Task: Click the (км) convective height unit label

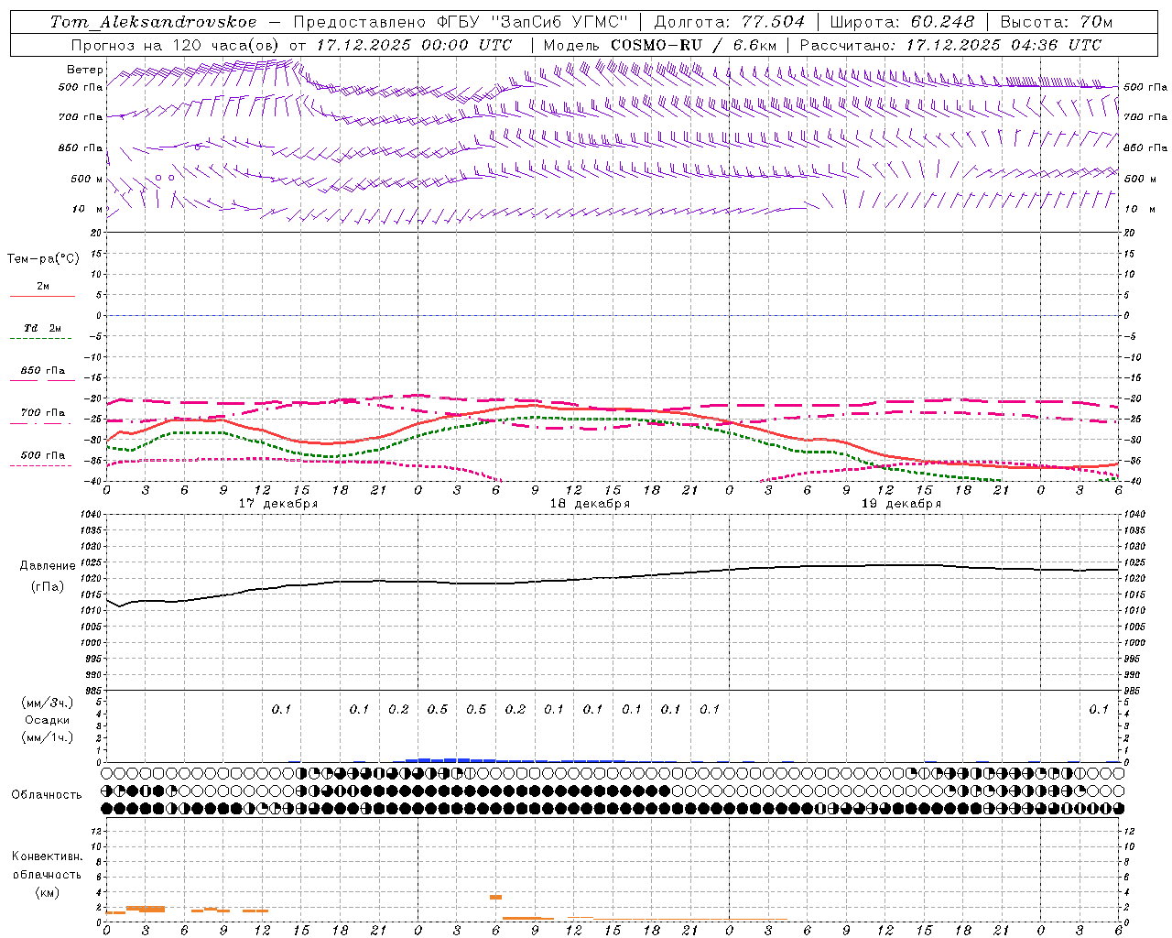Action: (x=47, y=892)
